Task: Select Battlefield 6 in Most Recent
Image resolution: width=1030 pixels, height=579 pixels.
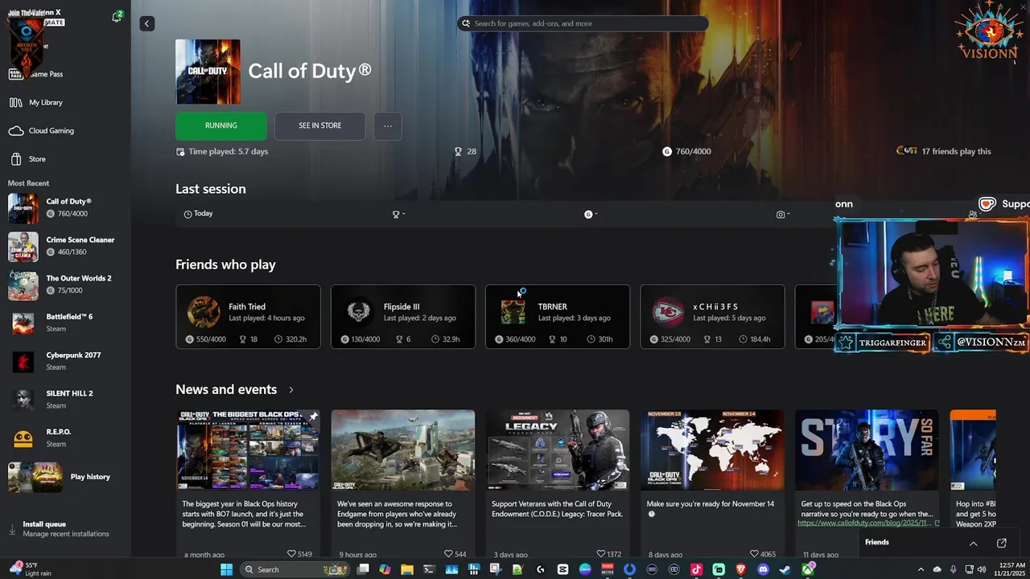Action: 64,322
